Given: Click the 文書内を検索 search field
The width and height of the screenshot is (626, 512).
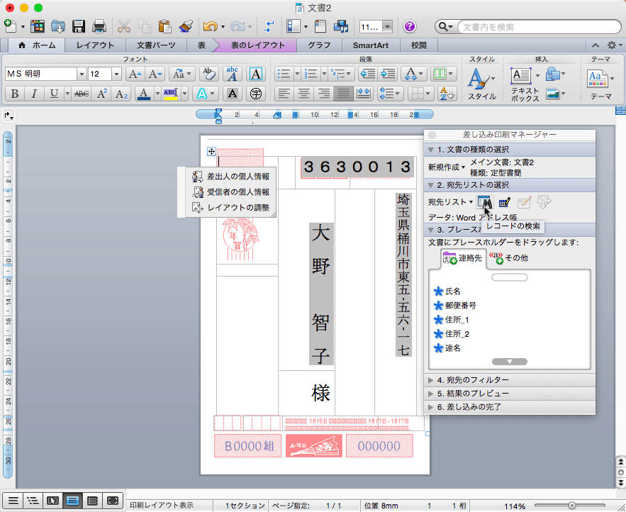Looking at the screenshot, I should point(539,27).
